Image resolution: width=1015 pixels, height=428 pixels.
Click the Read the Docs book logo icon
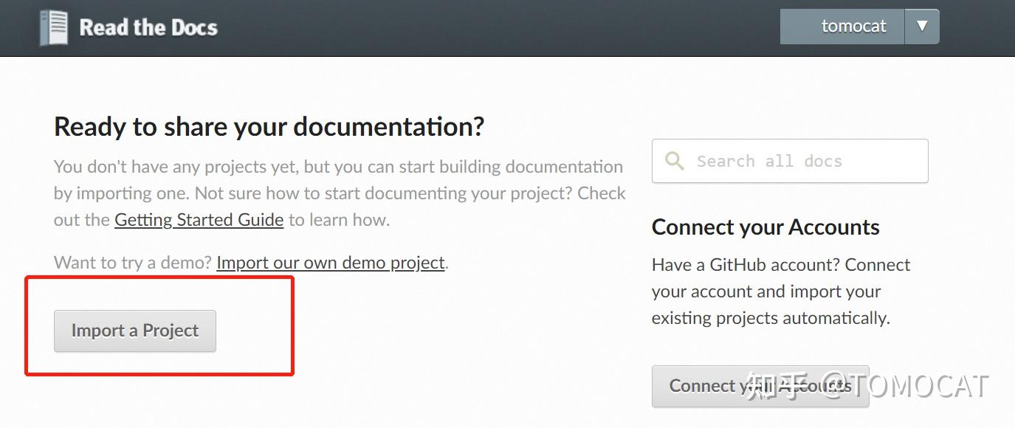[x=54, y=28]
